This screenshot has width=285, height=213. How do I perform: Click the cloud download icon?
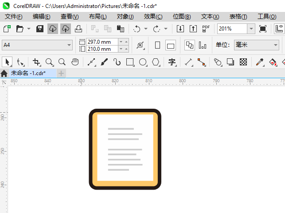(53, 29)
